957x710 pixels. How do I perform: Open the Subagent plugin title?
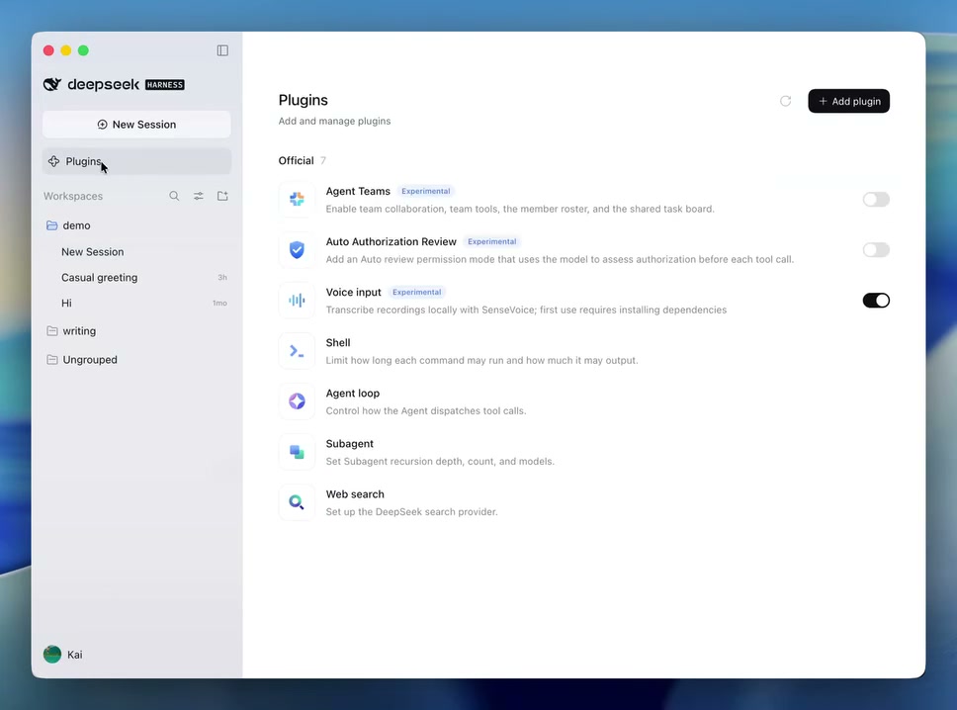(x=350, y=444)
